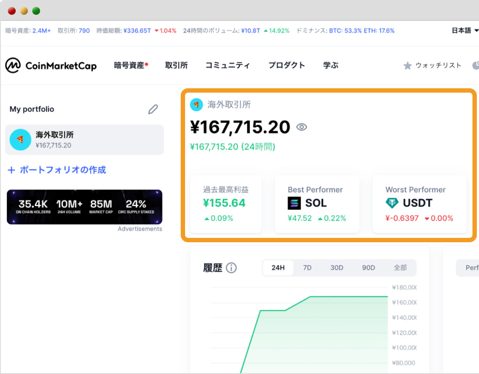Click the SOL coin icon
The width and height of the screenshot is (479, 374).
(294, 203)
